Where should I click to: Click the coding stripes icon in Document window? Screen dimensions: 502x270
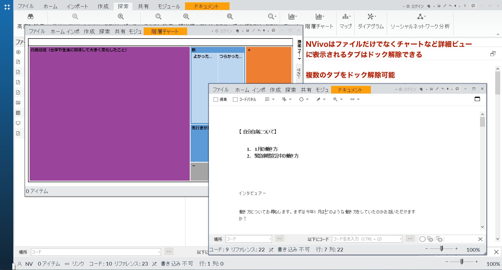284,99
